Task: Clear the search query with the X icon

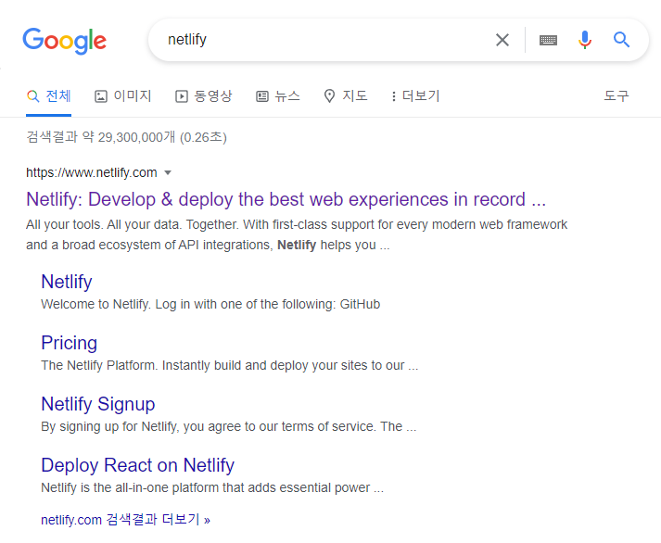Action: 502,40
